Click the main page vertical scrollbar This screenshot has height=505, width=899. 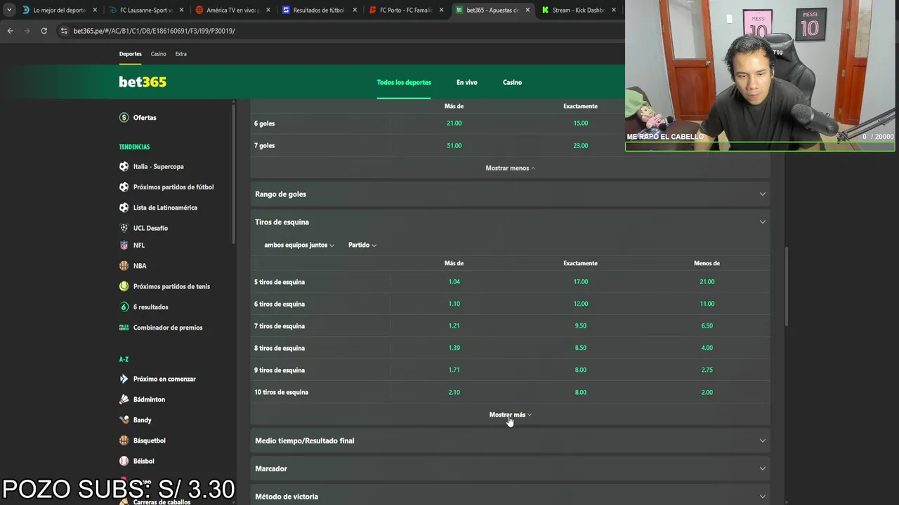pyautogui.click(x=786, y=286)
